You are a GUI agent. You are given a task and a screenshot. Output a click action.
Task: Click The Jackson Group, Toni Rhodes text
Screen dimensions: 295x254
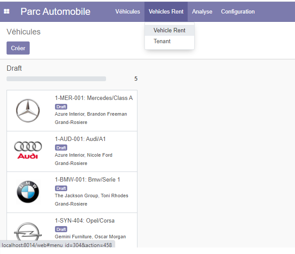click(92, 196)
